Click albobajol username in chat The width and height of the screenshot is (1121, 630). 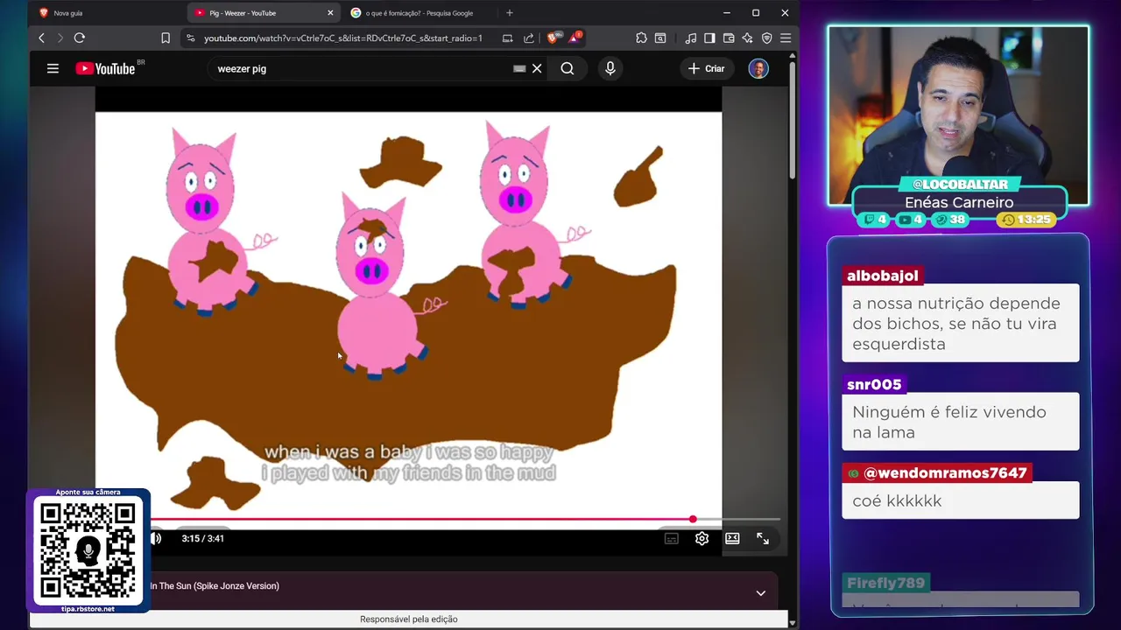[883, 276]
